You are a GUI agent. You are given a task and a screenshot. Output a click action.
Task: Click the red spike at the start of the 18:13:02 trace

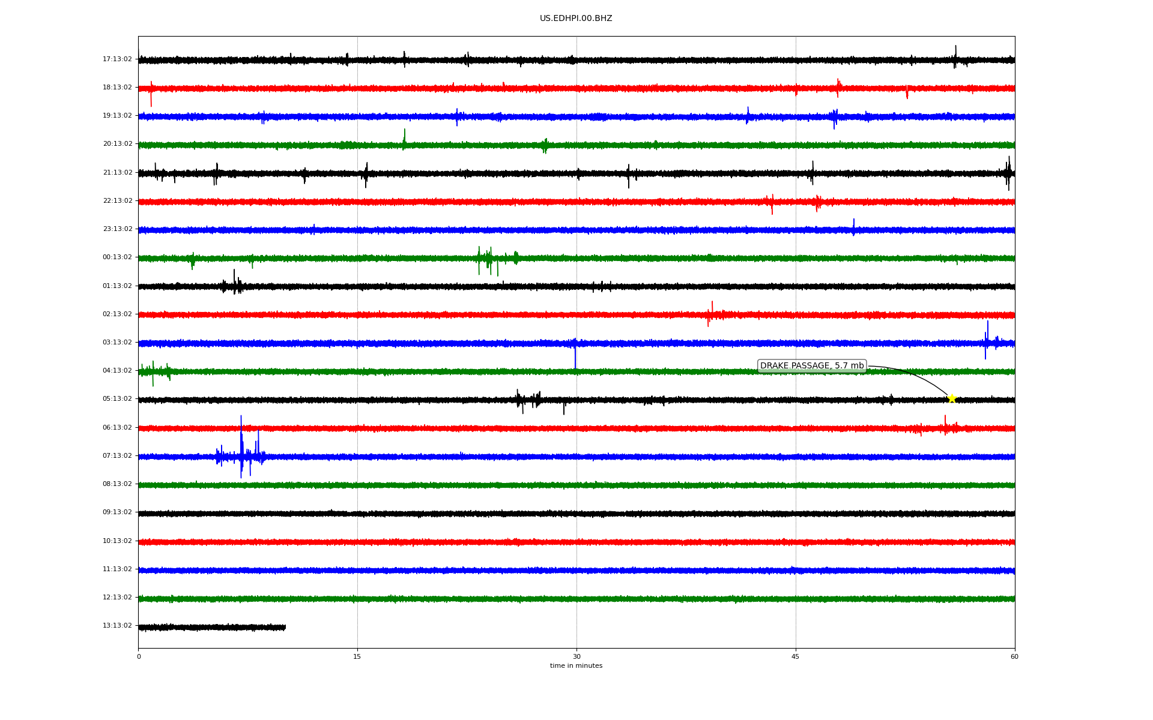point(151,94)
